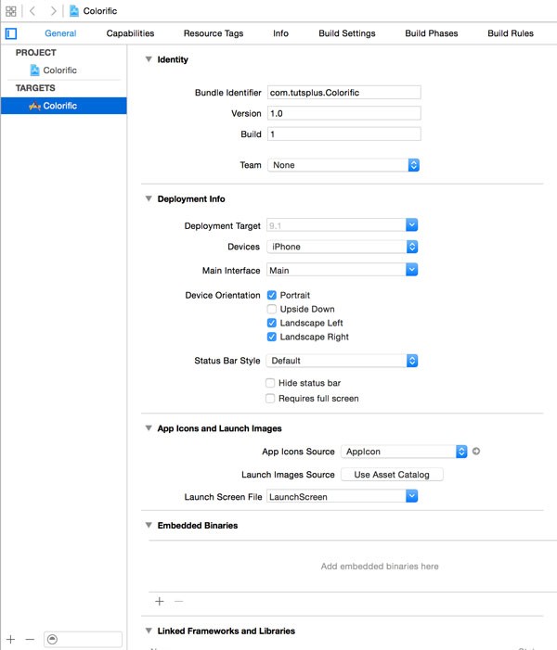
Task: Click the Colorific file icon in jump bar
Action: (74, 11)
